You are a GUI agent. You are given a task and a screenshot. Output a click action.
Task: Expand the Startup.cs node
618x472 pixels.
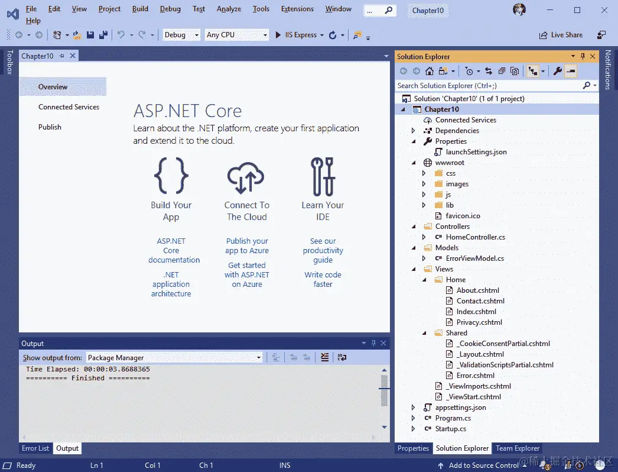(x=413, y=429)
